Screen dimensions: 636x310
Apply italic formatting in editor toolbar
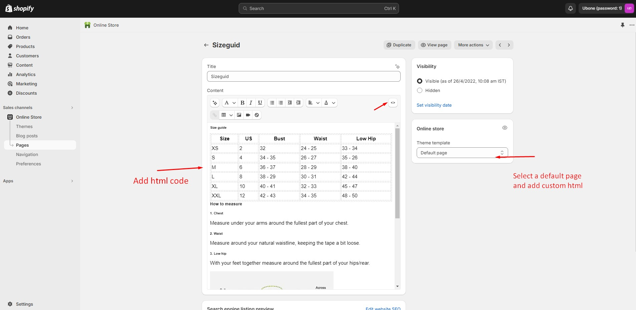(x=251, y=103)
